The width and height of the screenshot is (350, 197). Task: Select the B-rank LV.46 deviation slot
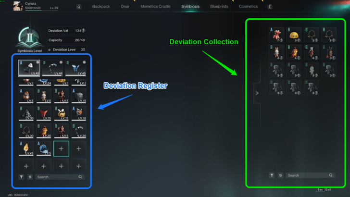tap(52, 68)
